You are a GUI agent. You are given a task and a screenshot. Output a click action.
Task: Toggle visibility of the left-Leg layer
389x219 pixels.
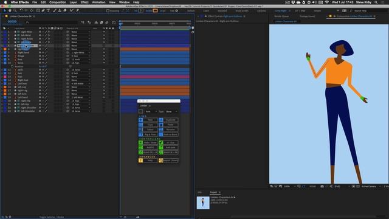[104, 87]
